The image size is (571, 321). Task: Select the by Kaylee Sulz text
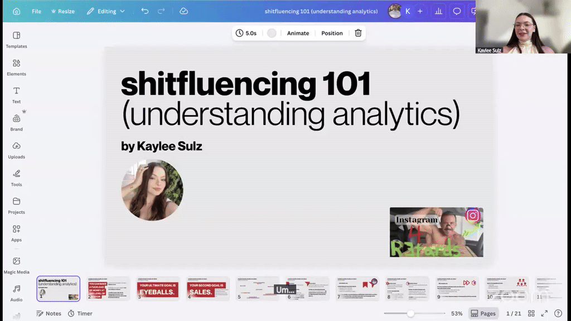[x=161, y=147]
